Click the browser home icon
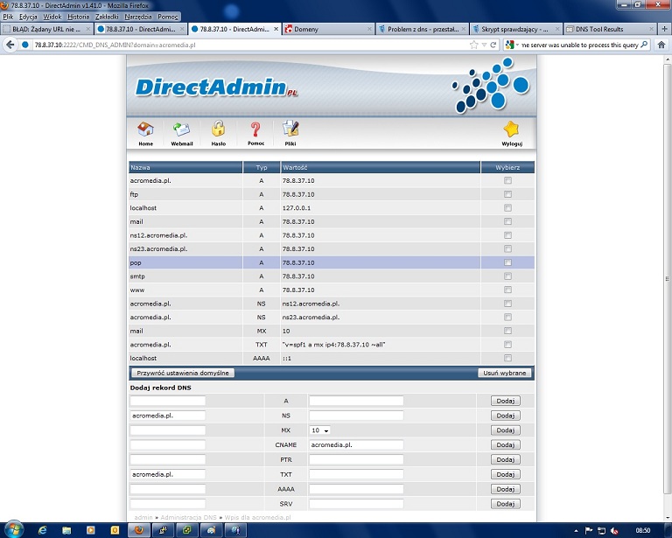 tap(661, 45)
